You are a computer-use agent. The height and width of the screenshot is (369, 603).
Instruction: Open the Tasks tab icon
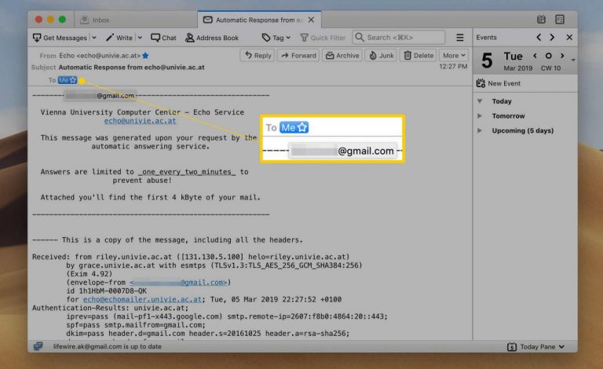(x=560, y=19)
